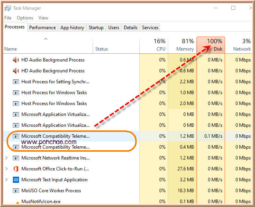Select the Processes tab
This screenshot has width=255, height=207.
click(15, 27)
